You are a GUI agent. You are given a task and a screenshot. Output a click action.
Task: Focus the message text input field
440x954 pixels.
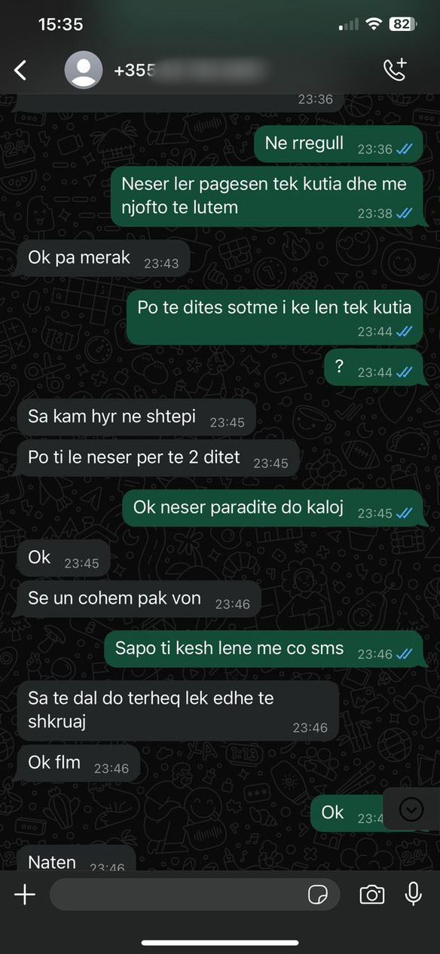click(194, 894)
